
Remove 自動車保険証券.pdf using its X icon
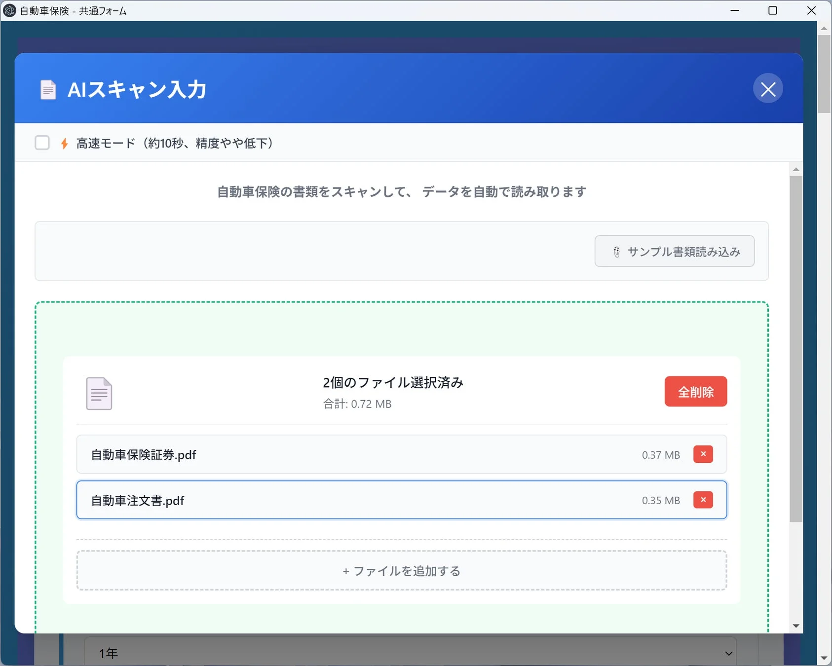(x=703, y=454)
